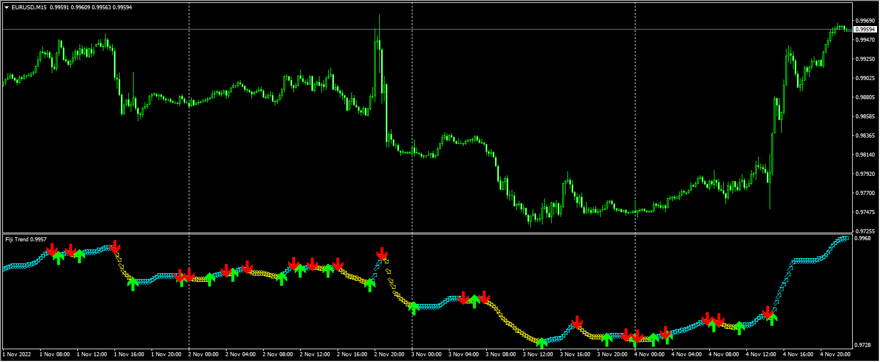
Task: Open the quick symbol dropdown triangle beside EURUSD
Action: click(x=7, y=8)
